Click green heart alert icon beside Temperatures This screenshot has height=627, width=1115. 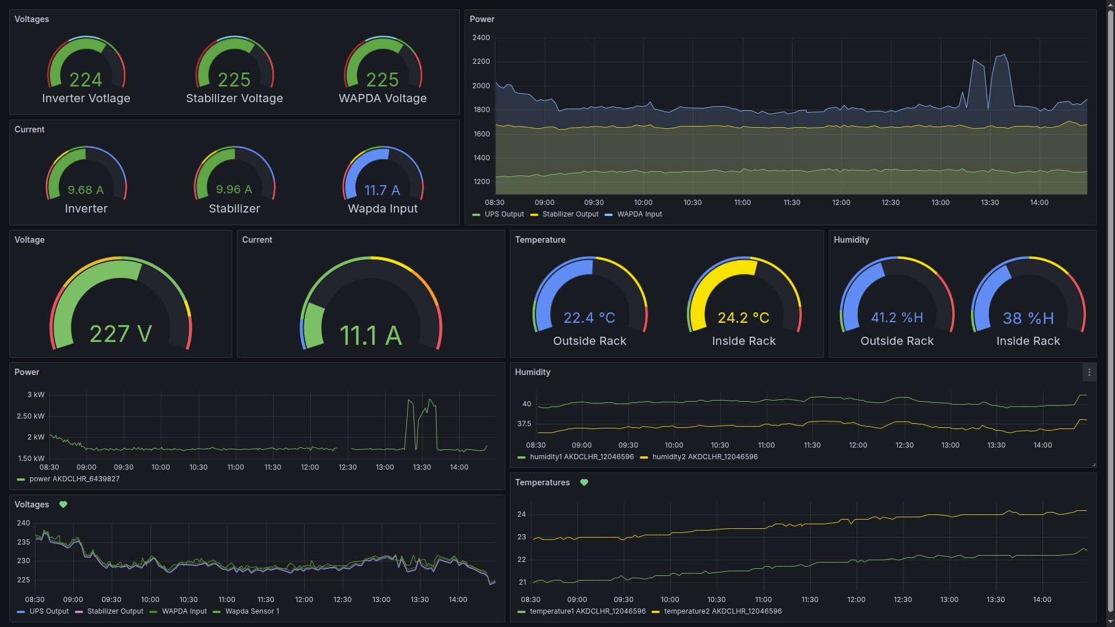584,482
